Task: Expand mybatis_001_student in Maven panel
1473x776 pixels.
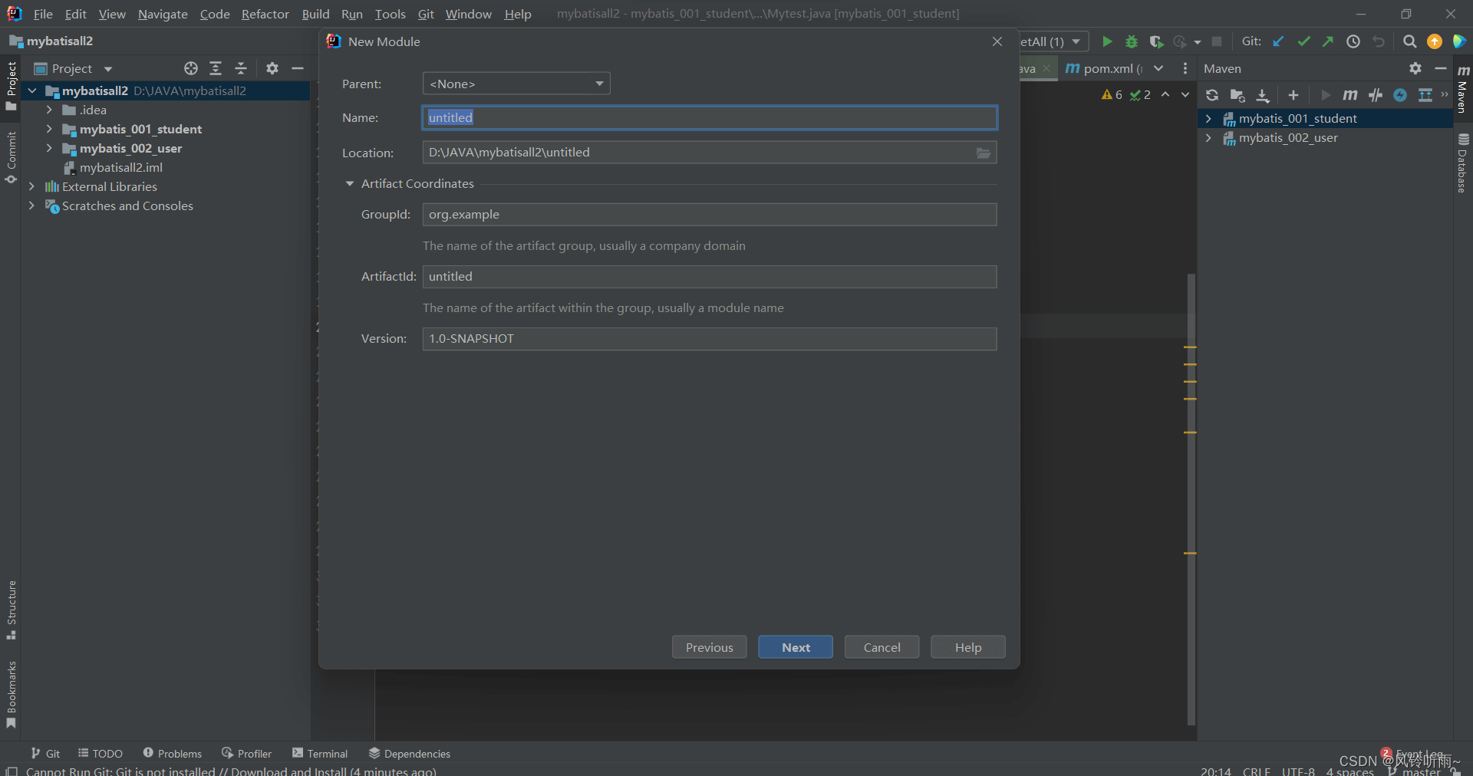Action: tap(1208, 119)
